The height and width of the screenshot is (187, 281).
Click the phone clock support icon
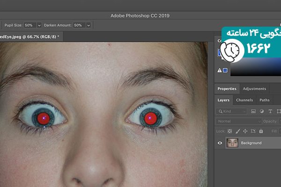tap(230, 49)
